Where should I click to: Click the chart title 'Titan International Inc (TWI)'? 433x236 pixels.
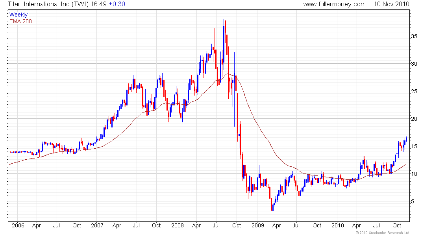[48, 4]
